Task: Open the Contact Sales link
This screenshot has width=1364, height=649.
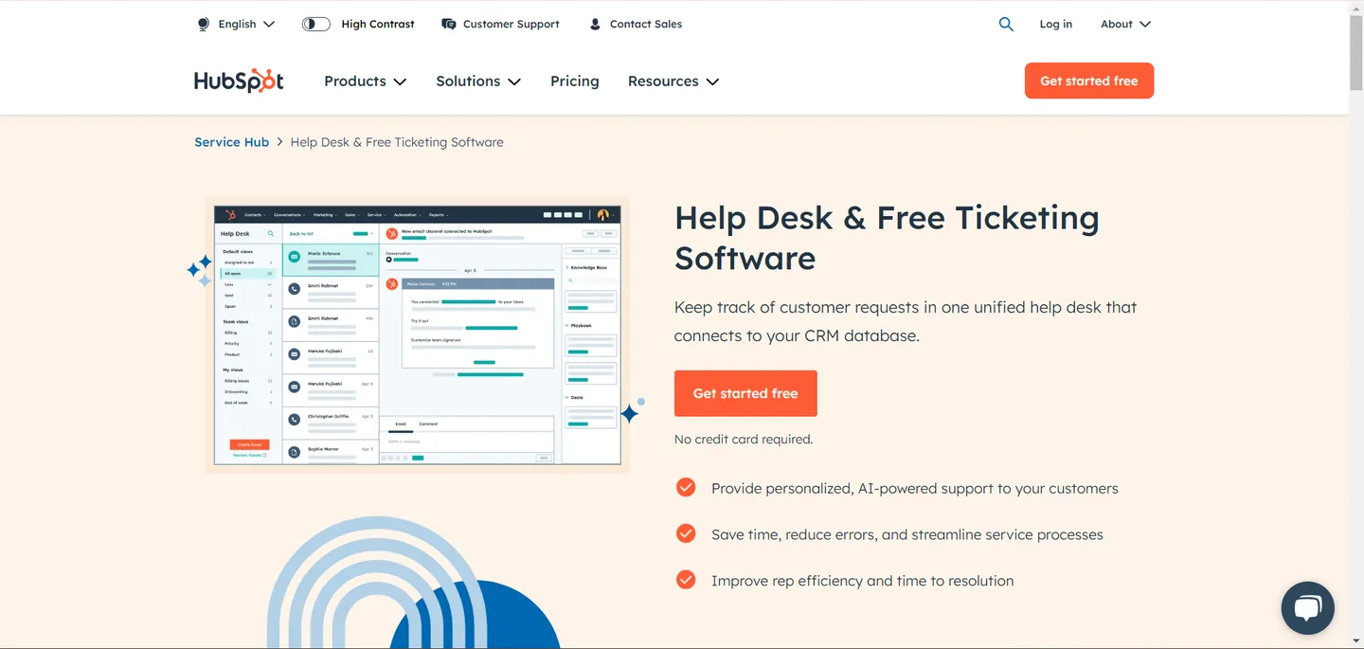Action: pyautogui.click(x=646, y=24)
